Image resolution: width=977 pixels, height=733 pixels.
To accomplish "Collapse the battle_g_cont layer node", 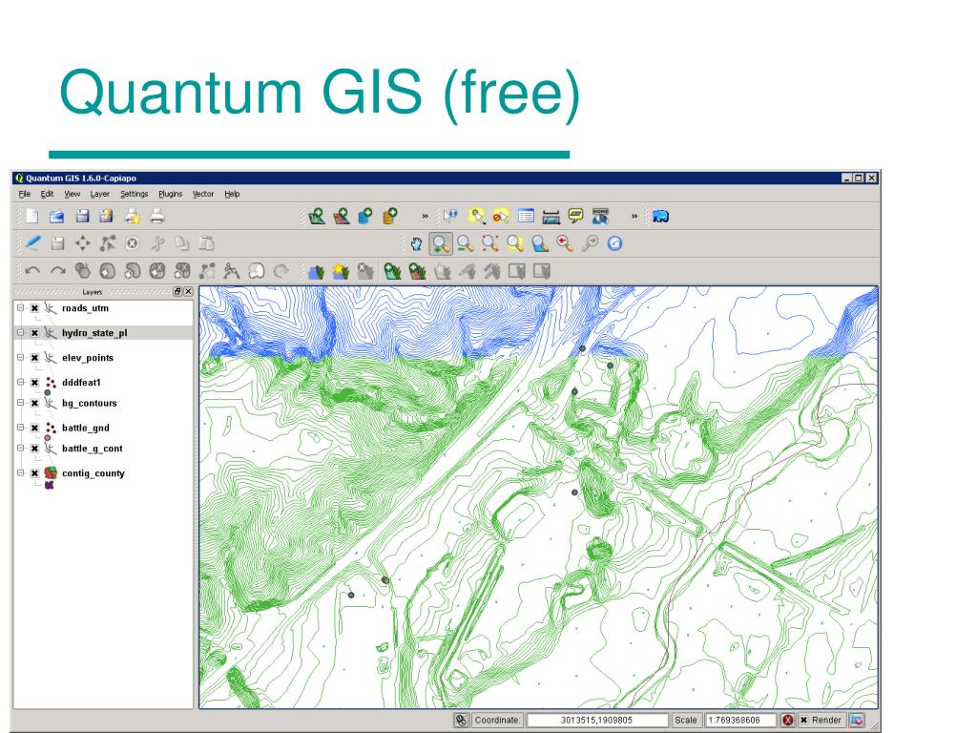I will pyautogui.click(x=21, y=449).
